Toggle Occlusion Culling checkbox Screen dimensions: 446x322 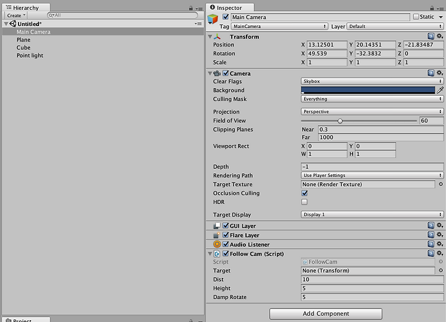click(x=304, y=193)
